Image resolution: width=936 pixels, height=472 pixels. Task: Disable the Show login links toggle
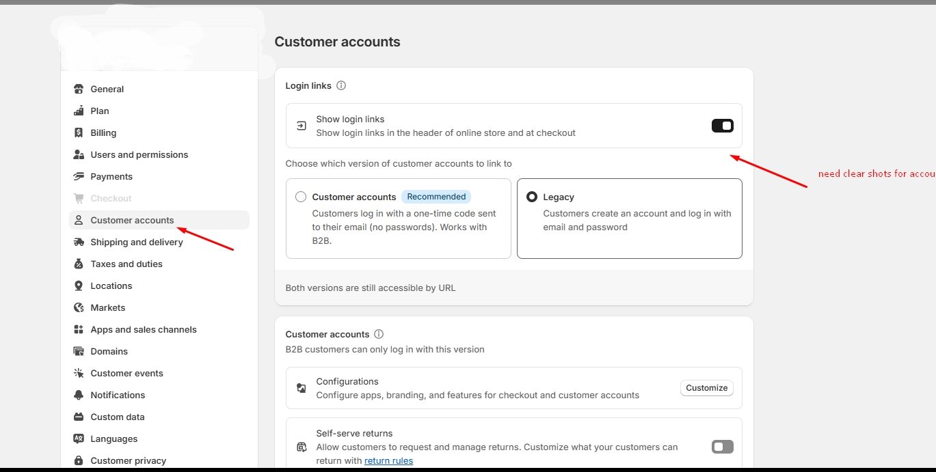tap(722, 126)
